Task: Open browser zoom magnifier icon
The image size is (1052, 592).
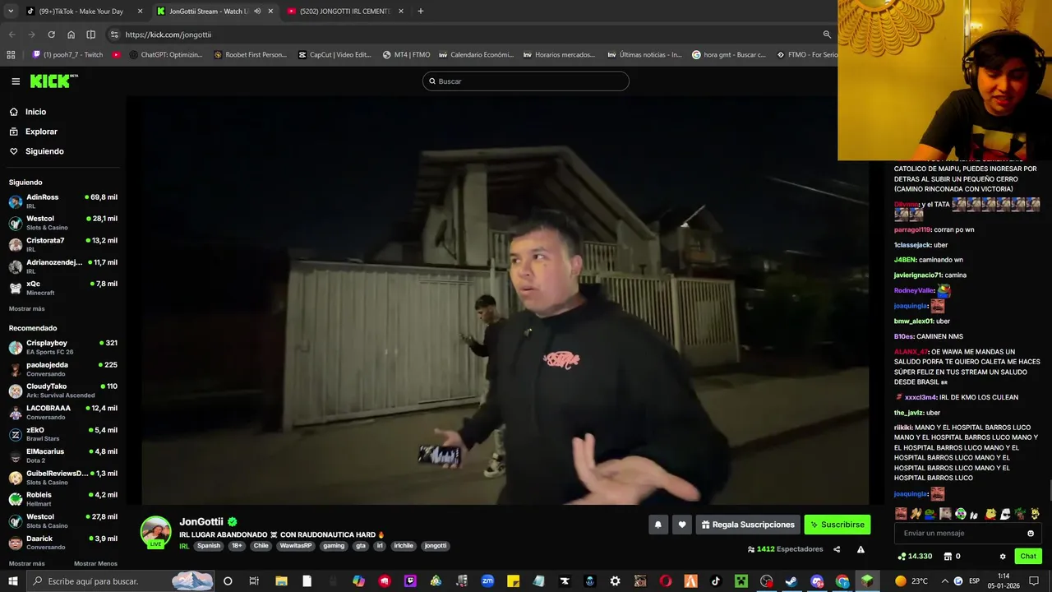Action: (x=826, y=35)
